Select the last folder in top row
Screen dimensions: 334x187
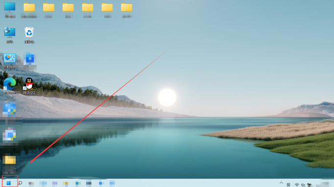click(126, 10)
